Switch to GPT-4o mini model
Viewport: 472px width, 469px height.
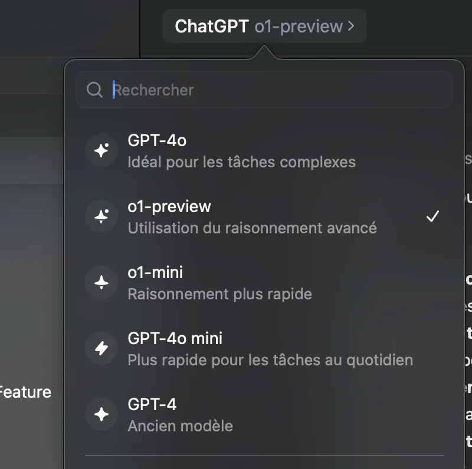point(264,348)
